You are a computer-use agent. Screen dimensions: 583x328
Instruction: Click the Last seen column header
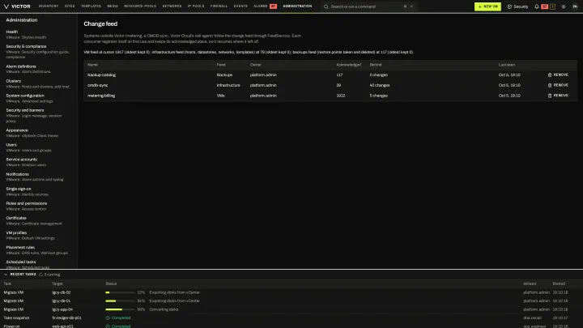coord(506,65)
